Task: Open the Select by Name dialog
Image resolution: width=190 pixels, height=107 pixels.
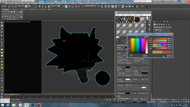Action: (x=29, y=7)
